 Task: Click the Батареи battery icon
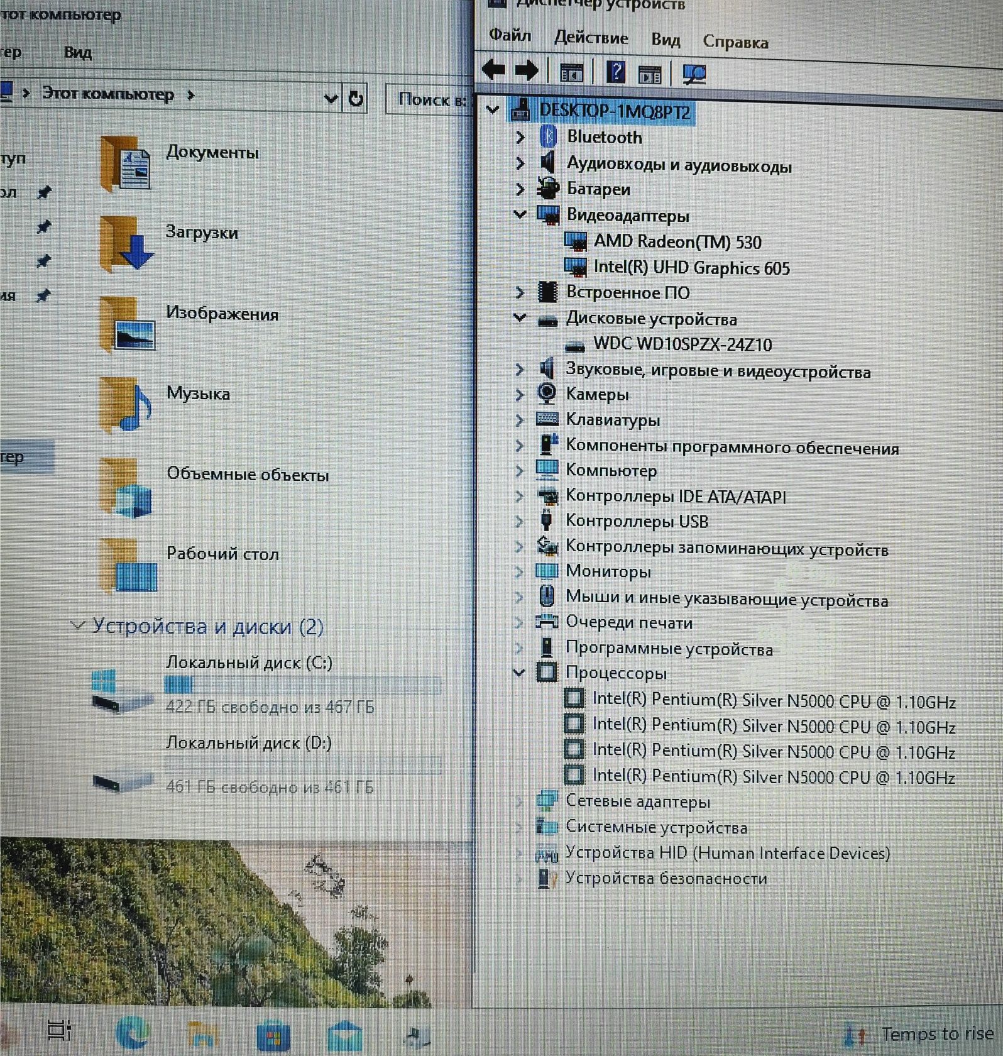click(547, 188)
